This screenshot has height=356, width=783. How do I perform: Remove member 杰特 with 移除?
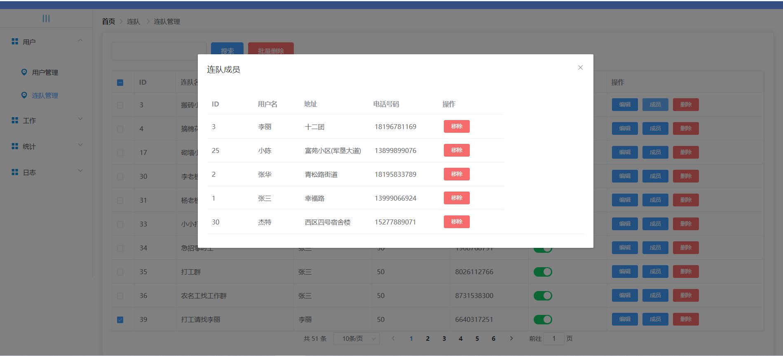[x=457, y=222]
